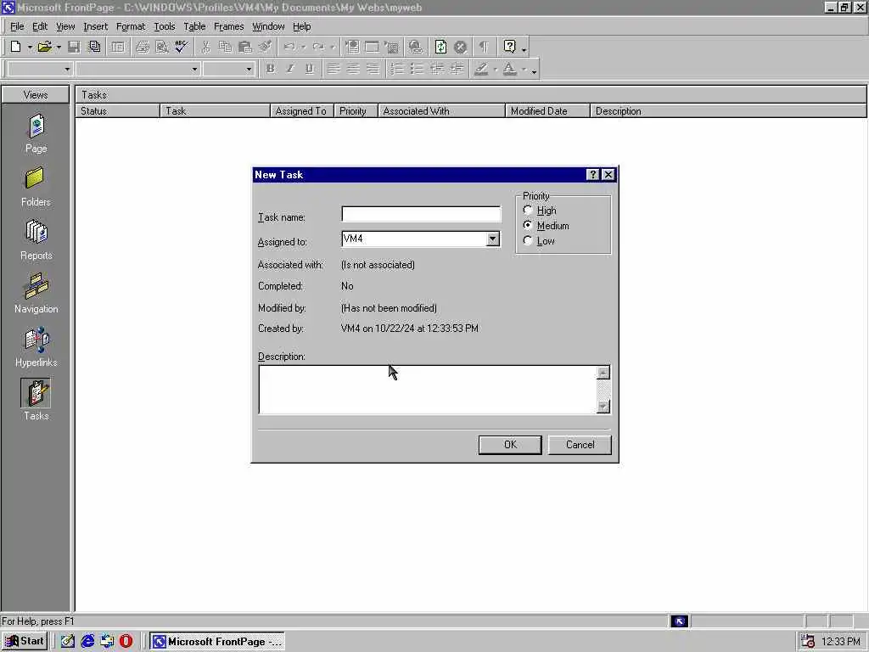Expand the New Page button dropdown arrow
This screenshot has width=869, height=652.
click(30, 48)
